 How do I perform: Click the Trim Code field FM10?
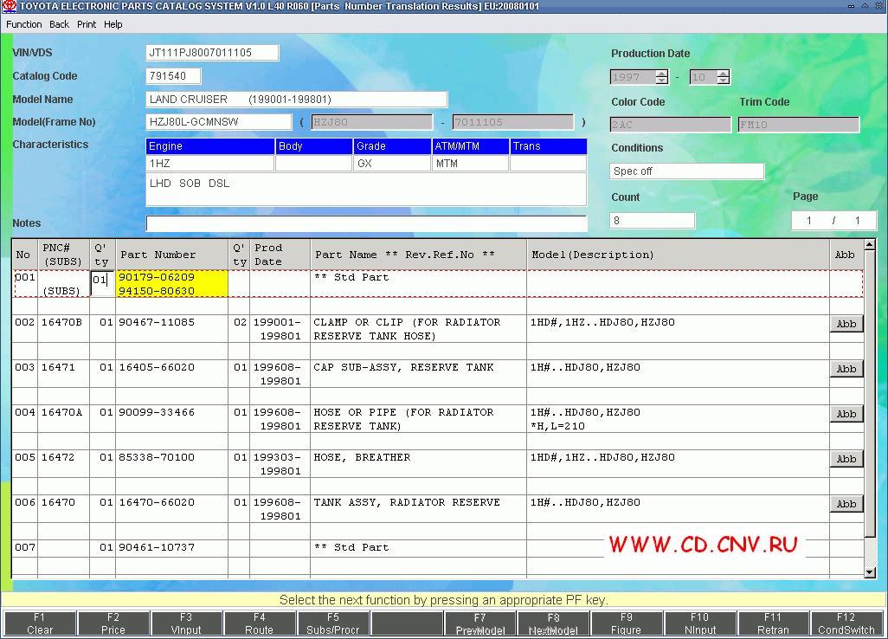(x=799, y=125)
